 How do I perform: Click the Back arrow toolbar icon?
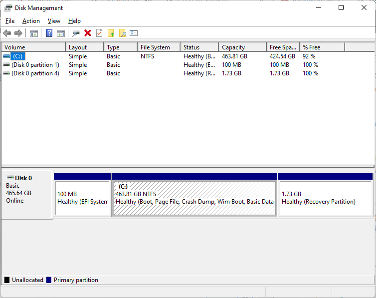pyautogui.click(x=7, y=33)
